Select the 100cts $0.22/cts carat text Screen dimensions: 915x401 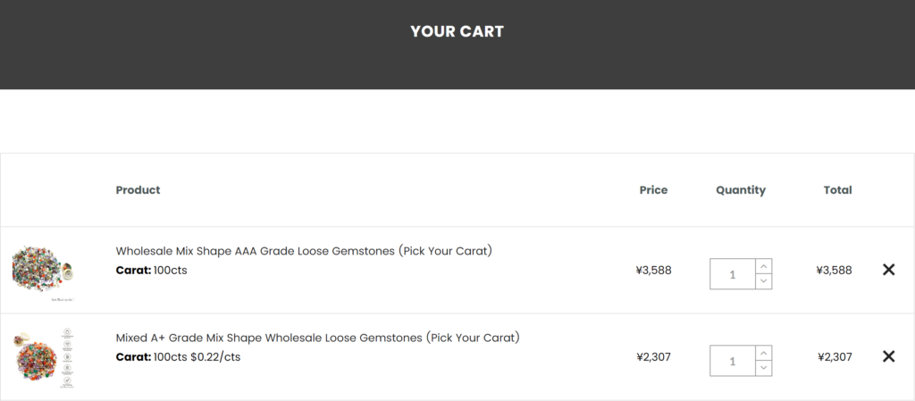pyautogui.click(x=197, y=357)
